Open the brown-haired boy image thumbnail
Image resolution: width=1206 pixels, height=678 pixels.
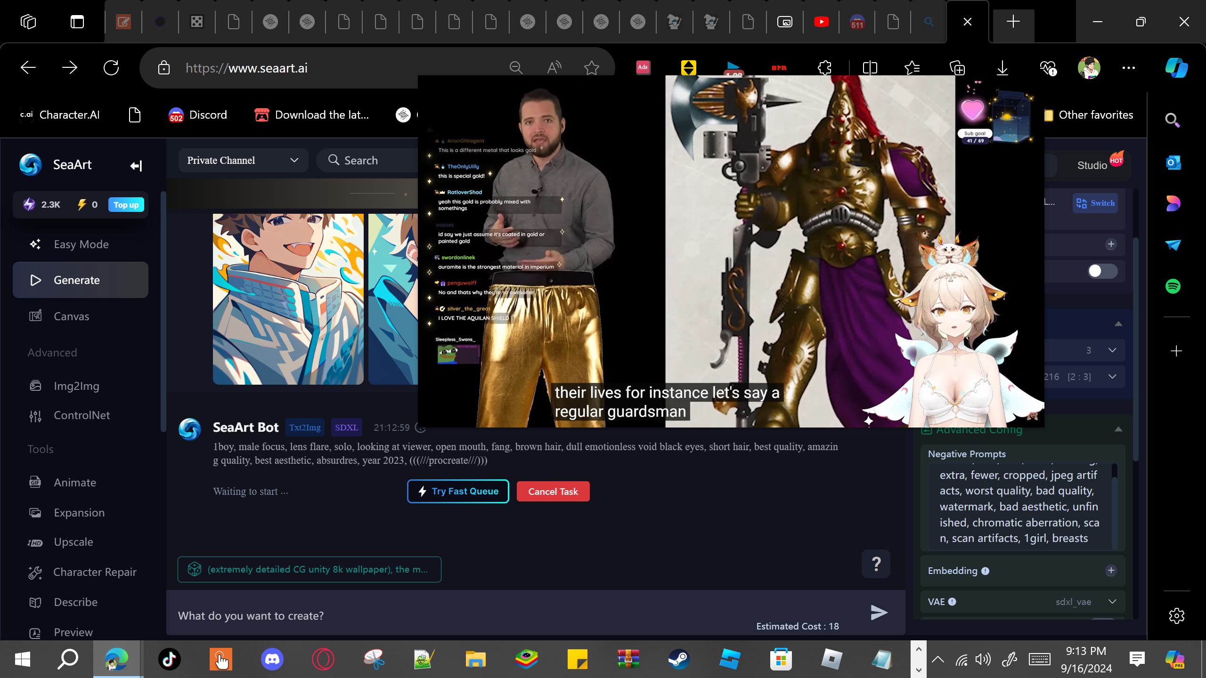288,299
